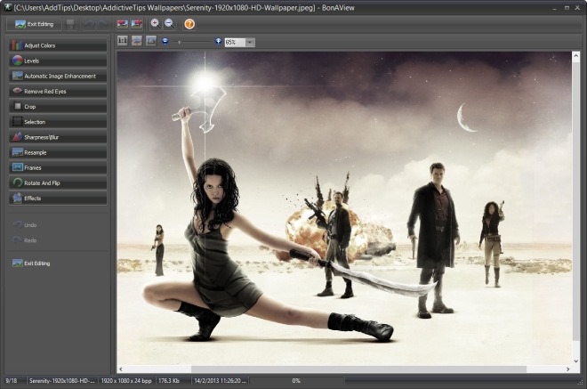Click the zoom slider handle
This screenshot has height=389, width=587.
[x=180, y=42]
